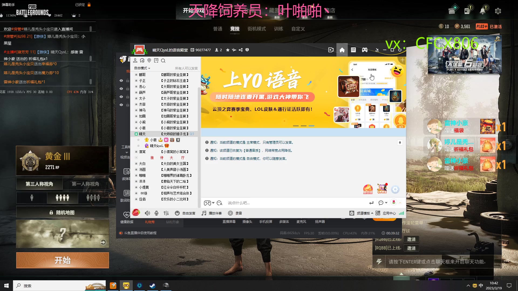Click the speaker volume icon in YY bottom bar
The image size is (518, 291).
[x=147, y=213]
